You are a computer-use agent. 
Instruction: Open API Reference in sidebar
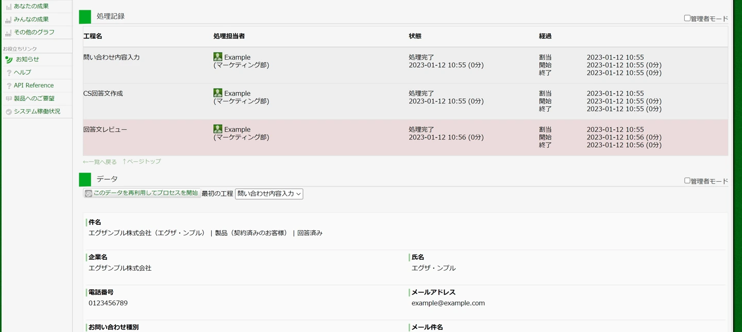coord(33,85)
